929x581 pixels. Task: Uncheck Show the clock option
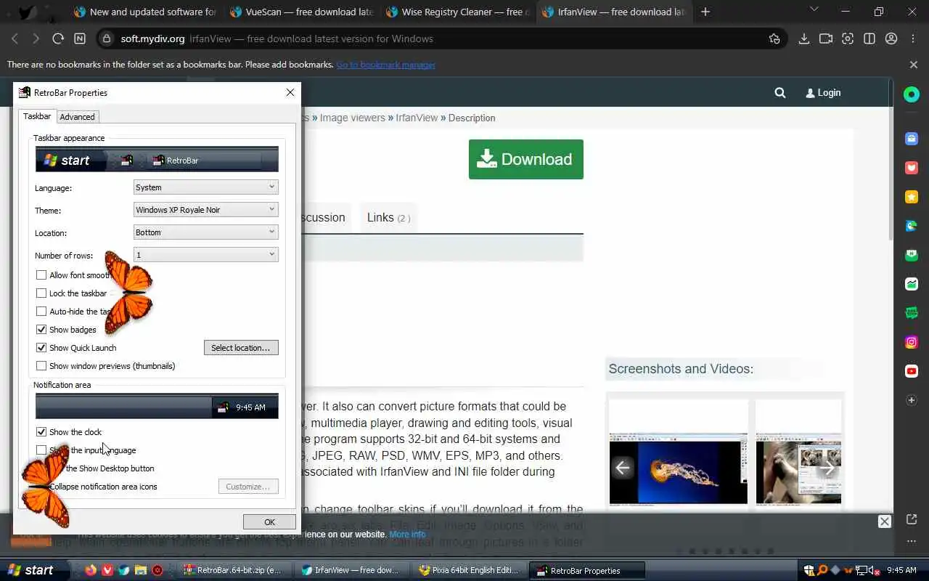tap(41, 432)
